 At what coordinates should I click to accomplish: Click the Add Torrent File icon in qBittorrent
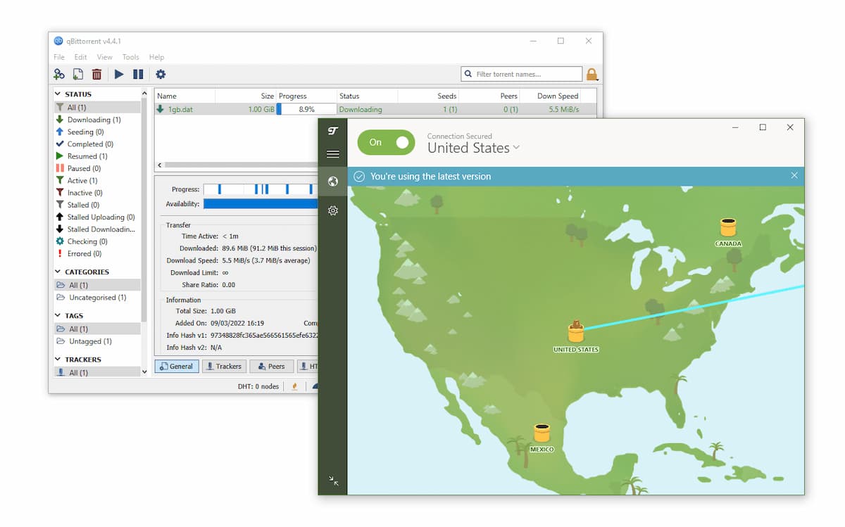click(x=78, y=74)
